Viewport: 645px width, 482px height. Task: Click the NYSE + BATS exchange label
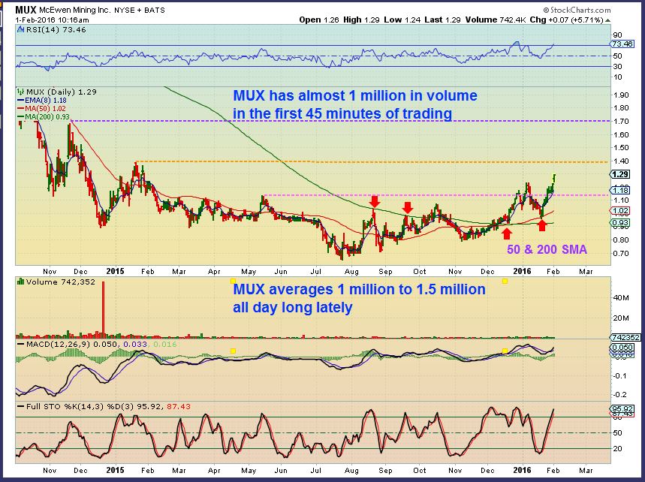click(140, 10)
